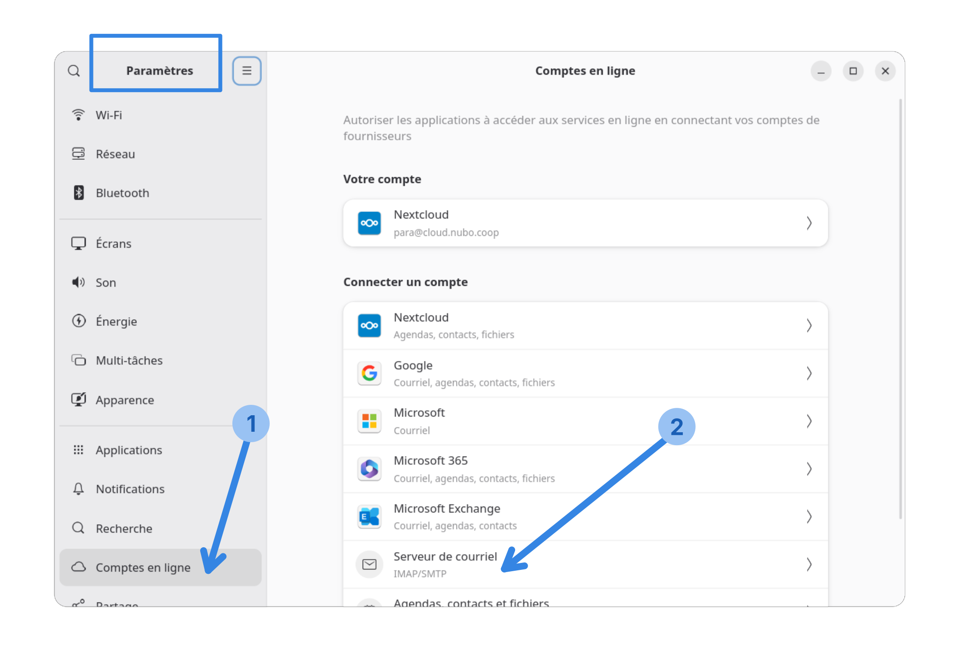This screenshot has height=665, width=959.
Task: Click the Microsoft Exchange logo icon
Action: point(369,517)
